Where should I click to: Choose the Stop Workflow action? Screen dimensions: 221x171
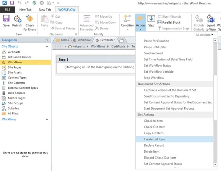(174, 78)
